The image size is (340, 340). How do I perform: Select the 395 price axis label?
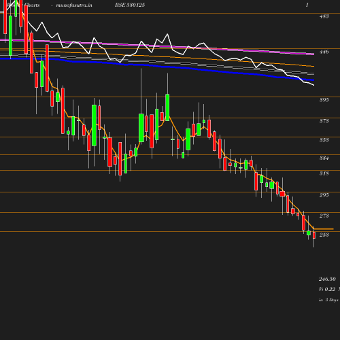[x=324, y=100]
